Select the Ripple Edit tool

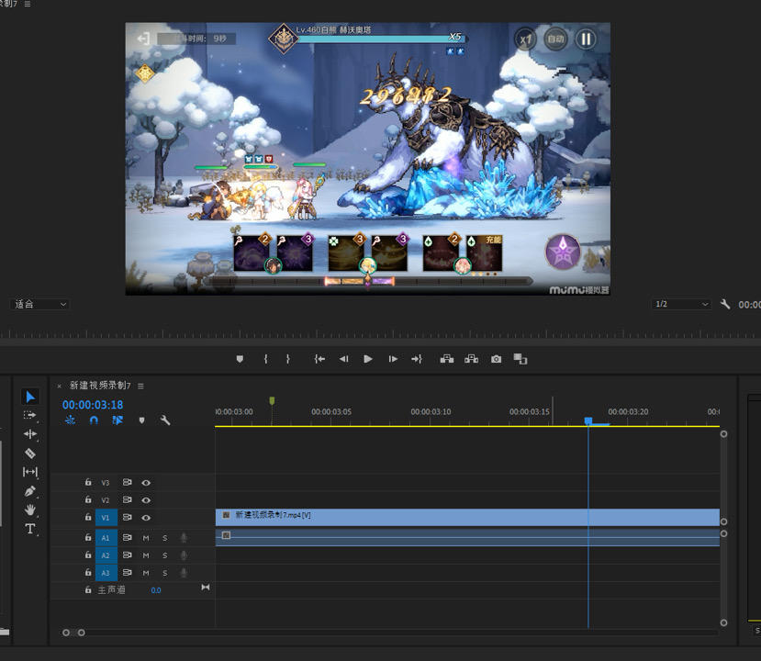30,434
